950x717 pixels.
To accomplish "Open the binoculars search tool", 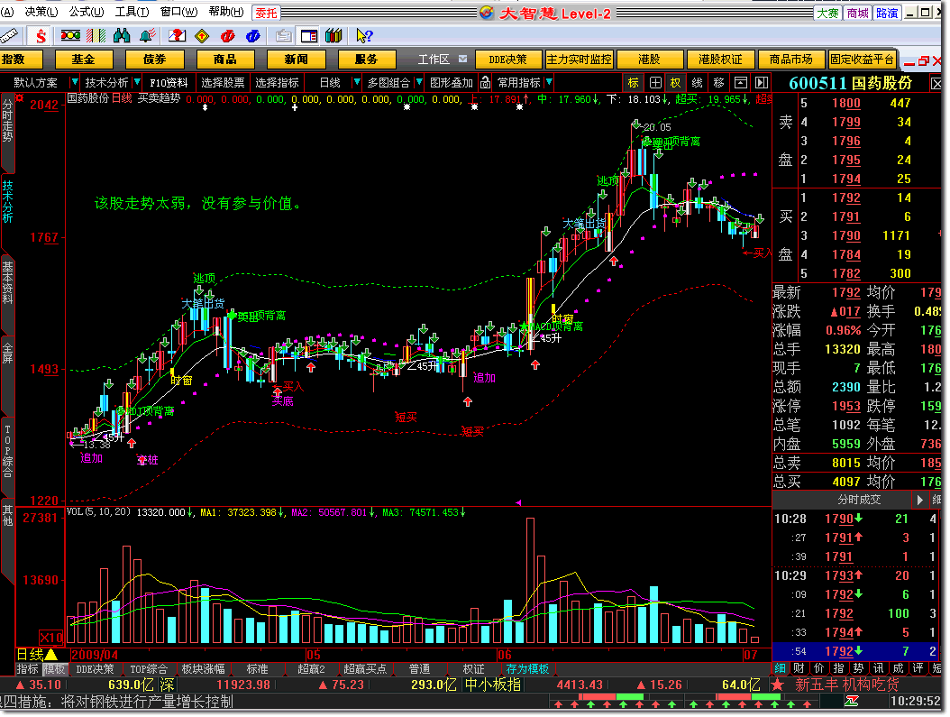I will pyautogui.click(x=122, y=36).
